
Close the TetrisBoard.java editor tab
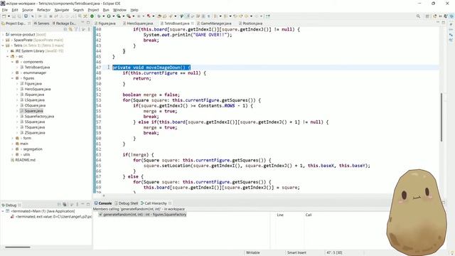[193, 23]
